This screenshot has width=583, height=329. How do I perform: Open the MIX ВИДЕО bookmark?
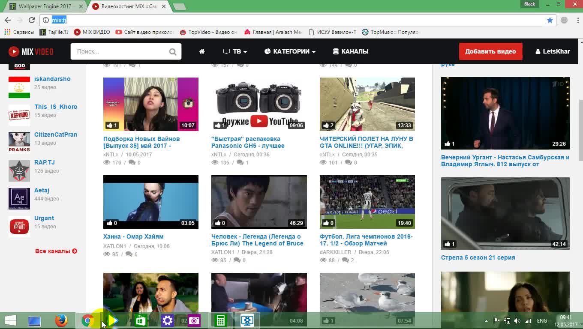click(92, 32)
